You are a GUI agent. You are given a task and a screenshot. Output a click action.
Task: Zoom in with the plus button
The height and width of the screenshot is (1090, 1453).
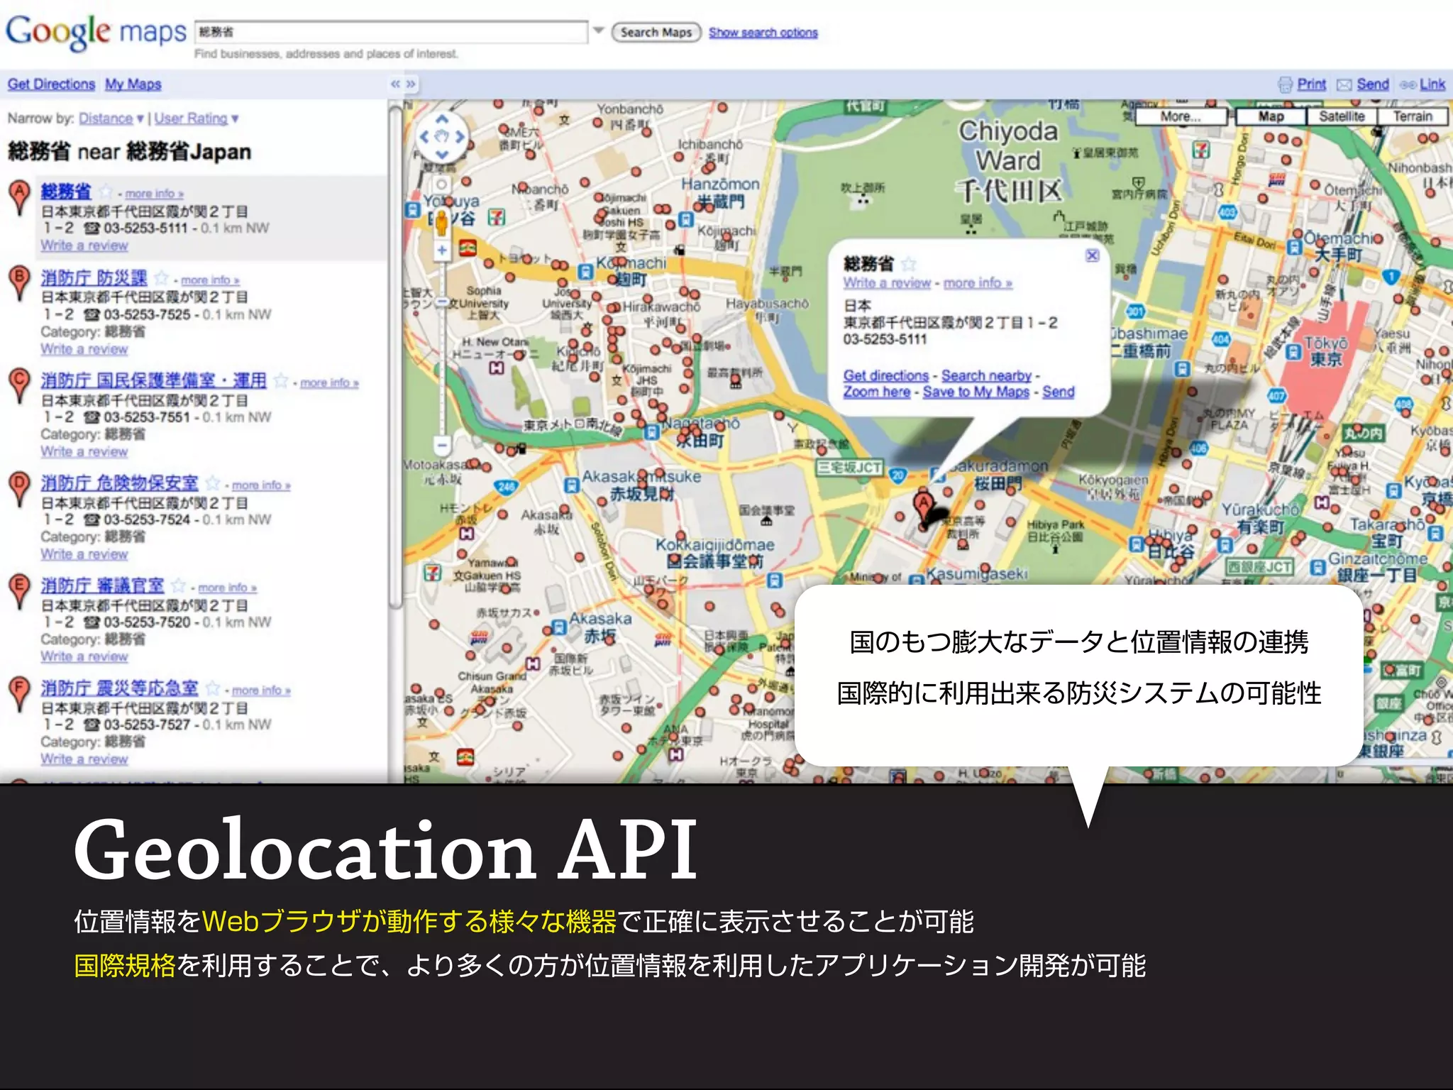point(441,250)
